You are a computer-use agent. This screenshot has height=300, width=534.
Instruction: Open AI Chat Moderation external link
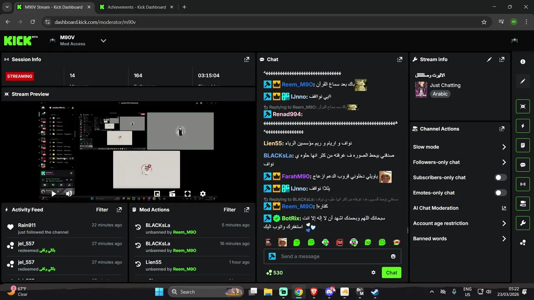(x=504, y=208)
